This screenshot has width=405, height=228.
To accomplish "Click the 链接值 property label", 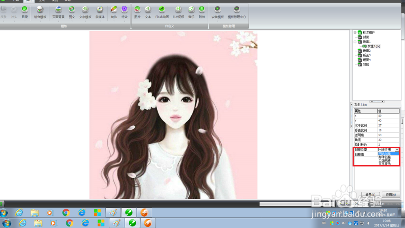I will pos(359,154).
